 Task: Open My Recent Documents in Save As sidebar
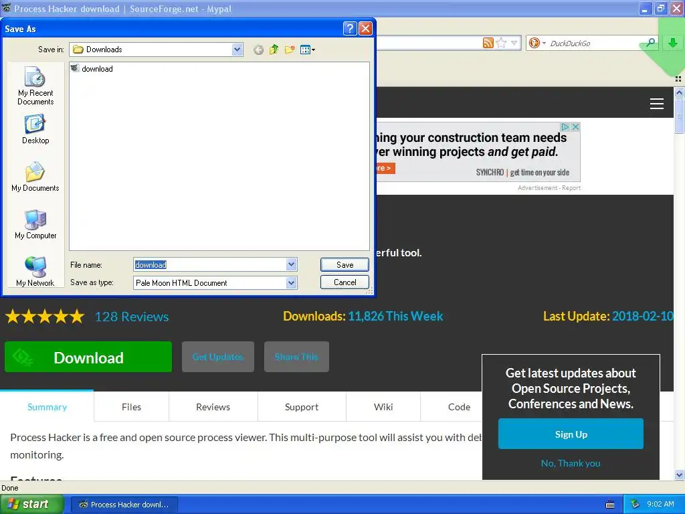point(35,86)
